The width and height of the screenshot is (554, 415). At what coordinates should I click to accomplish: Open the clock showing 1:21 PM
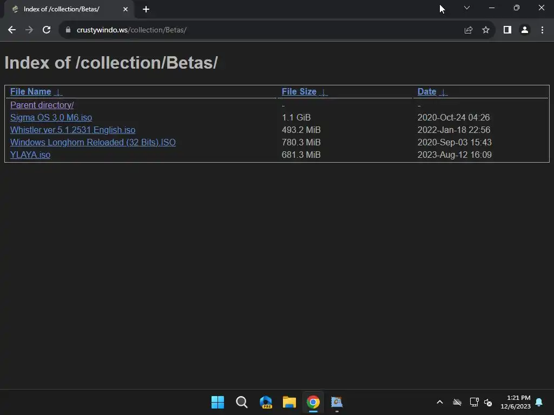click(x=516, y=402)
